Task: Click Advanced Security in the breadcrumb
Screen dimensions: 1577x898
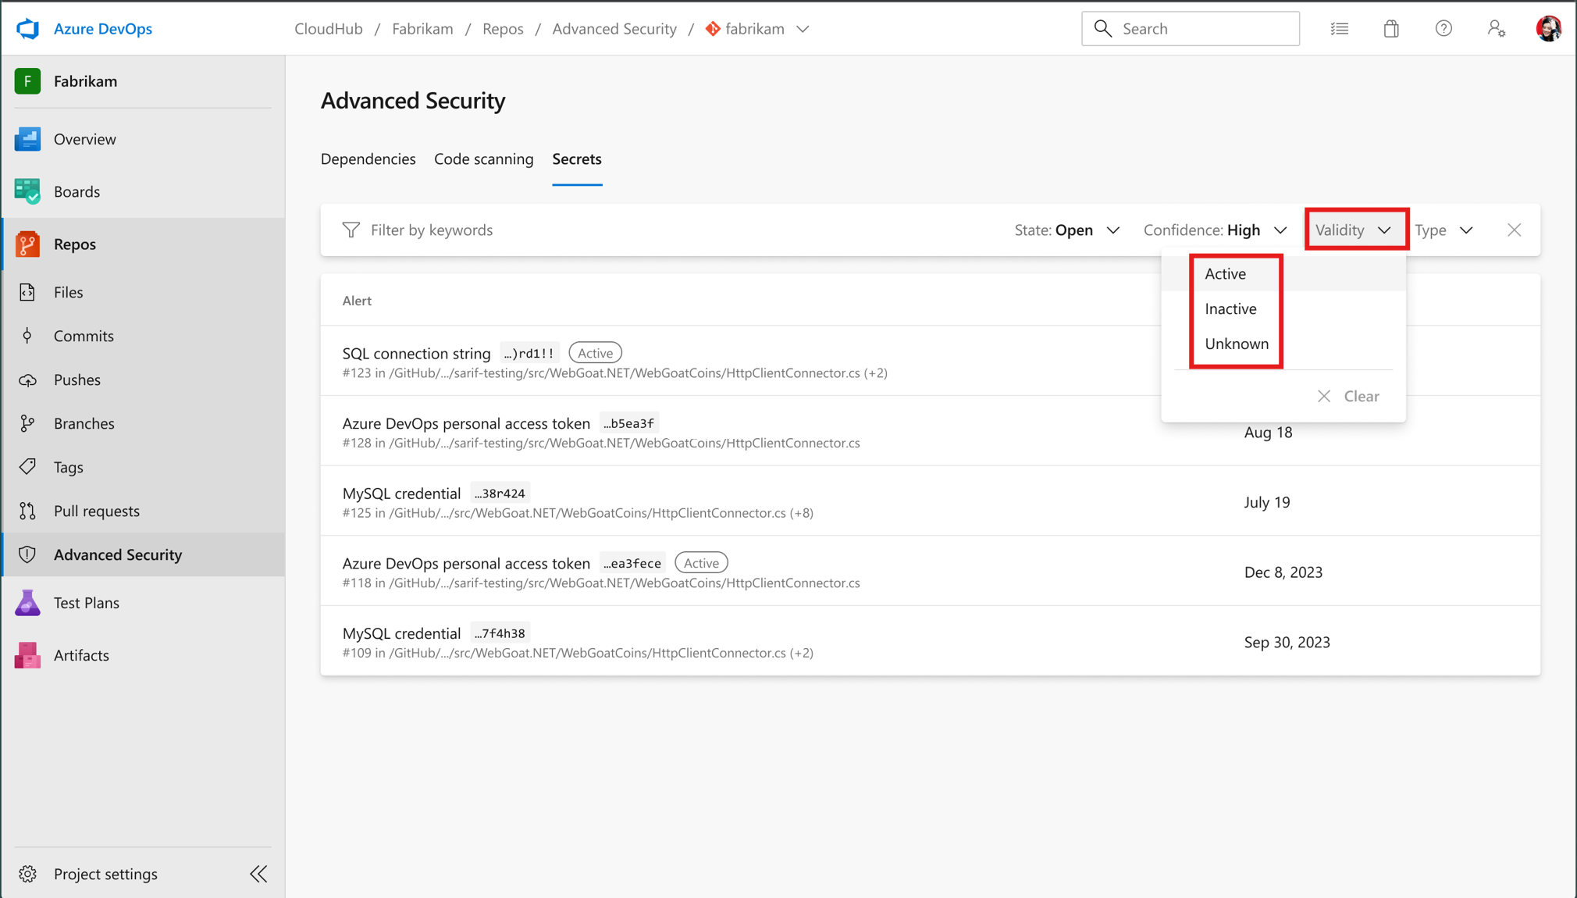Action: click(x=614, y=29)
